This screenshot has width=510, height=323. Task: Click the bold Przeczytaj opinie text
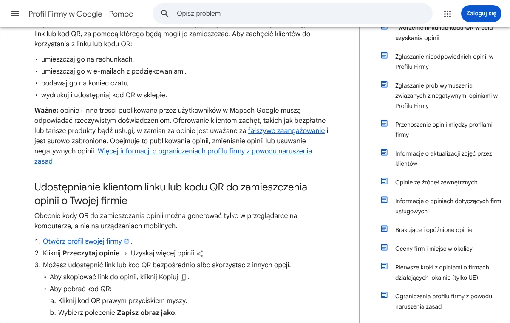click(x=91, y=253)
